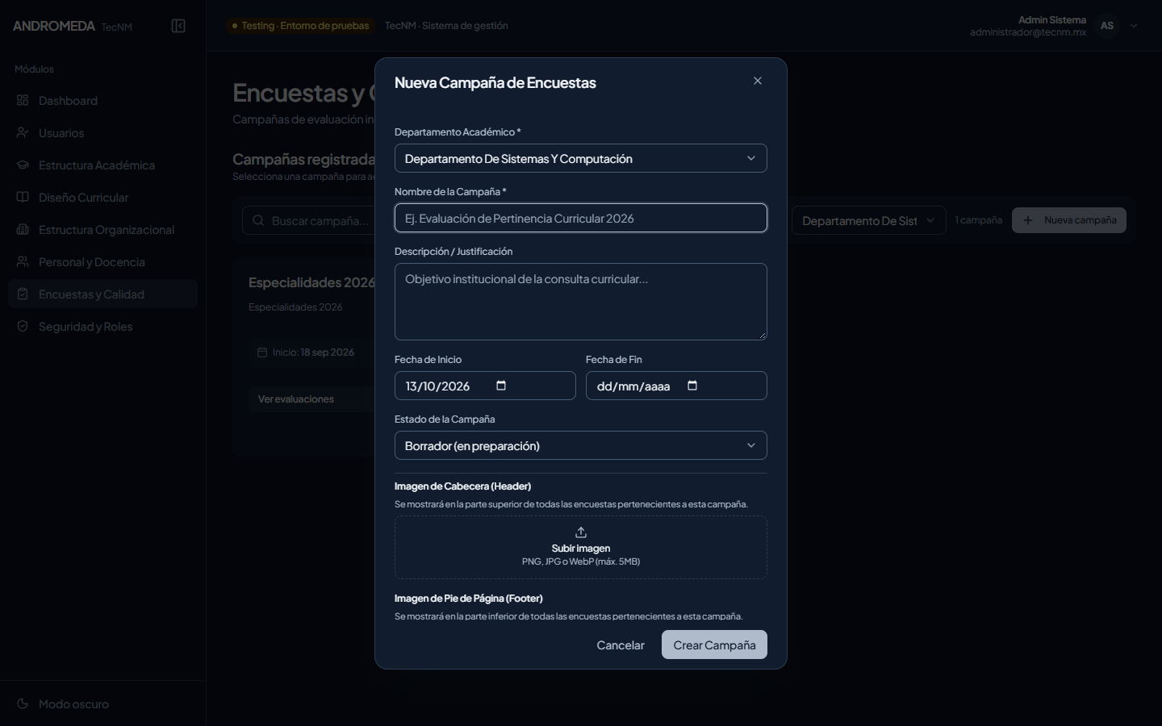Viewport: 1162px width, 726px height.
Task: Click the Estructura Académica graduation cap icon
Action: (x=23, y=165)
